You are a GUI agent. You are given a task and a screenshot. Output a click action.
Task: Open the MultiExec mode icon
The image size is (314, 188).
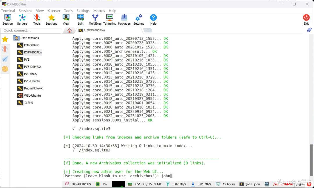(x=95, y=19)
